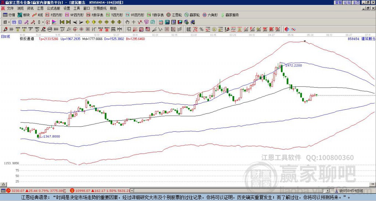Click the 极反通道 indicator name
This screenshot has height=201, width=376.
click(27, 39)
